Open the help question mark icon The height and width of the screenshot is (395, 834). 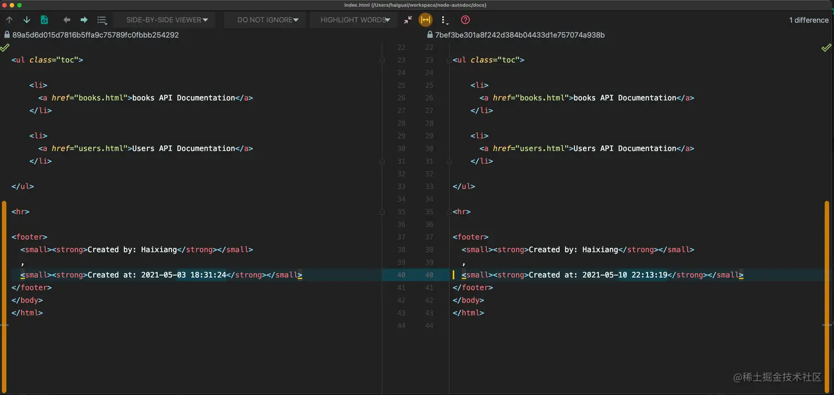[466, 20]
